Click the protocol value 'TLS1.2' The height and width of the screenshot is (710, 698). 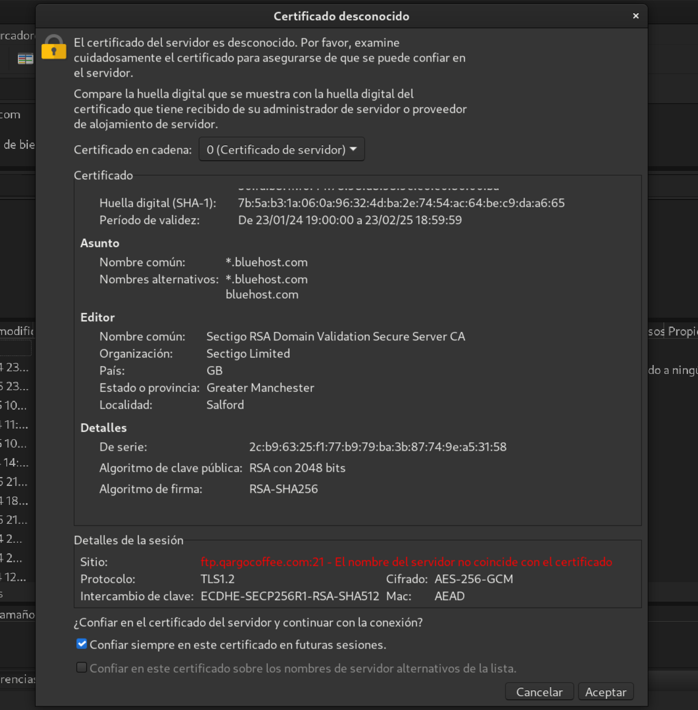(218, 579)
